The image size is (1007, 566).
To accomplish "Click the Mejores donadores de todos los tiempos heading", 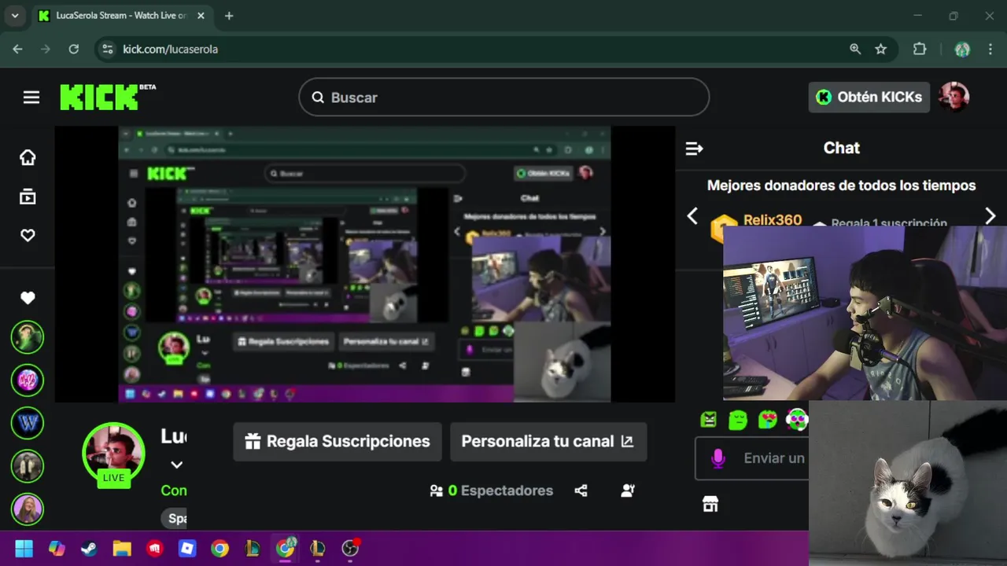I will tap(841, 186).
